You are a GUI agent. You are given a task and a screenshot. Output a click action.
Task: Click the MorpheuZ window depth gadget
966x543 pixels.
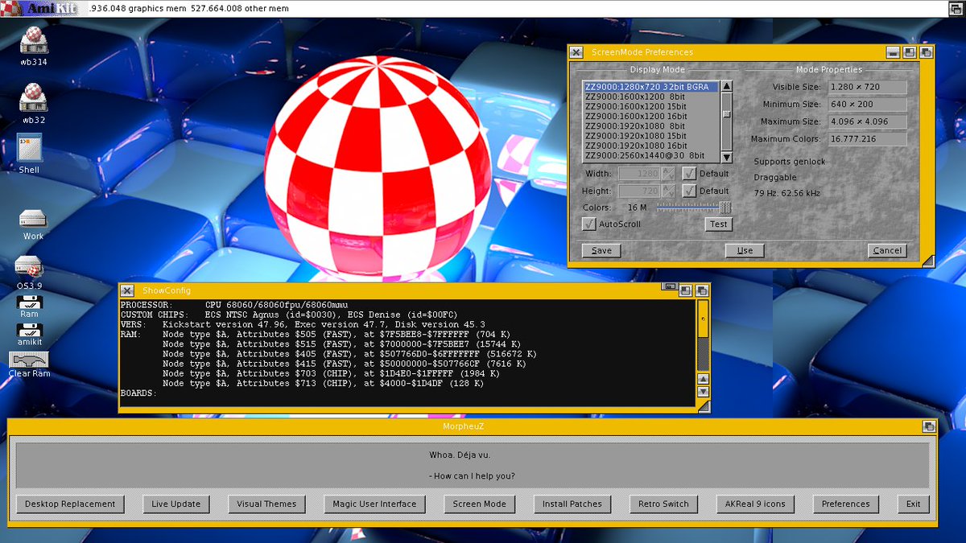click(x=929, y=426)
